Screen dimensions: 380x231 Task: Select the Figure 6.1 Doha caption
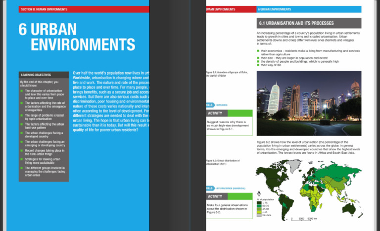(227, 74)
